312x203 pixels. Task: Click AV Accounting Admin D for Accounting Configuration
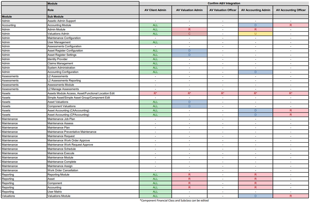tap(255, 72)
